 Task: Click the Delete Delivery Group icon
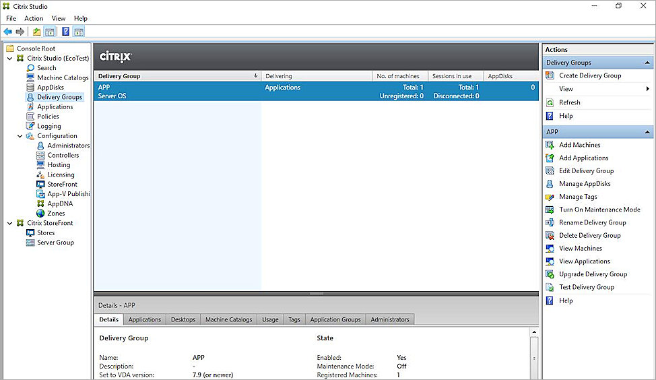[x=550, y=236]
